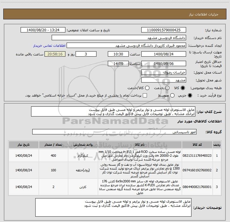Click quantity 100 in row 2

[53, 170]
